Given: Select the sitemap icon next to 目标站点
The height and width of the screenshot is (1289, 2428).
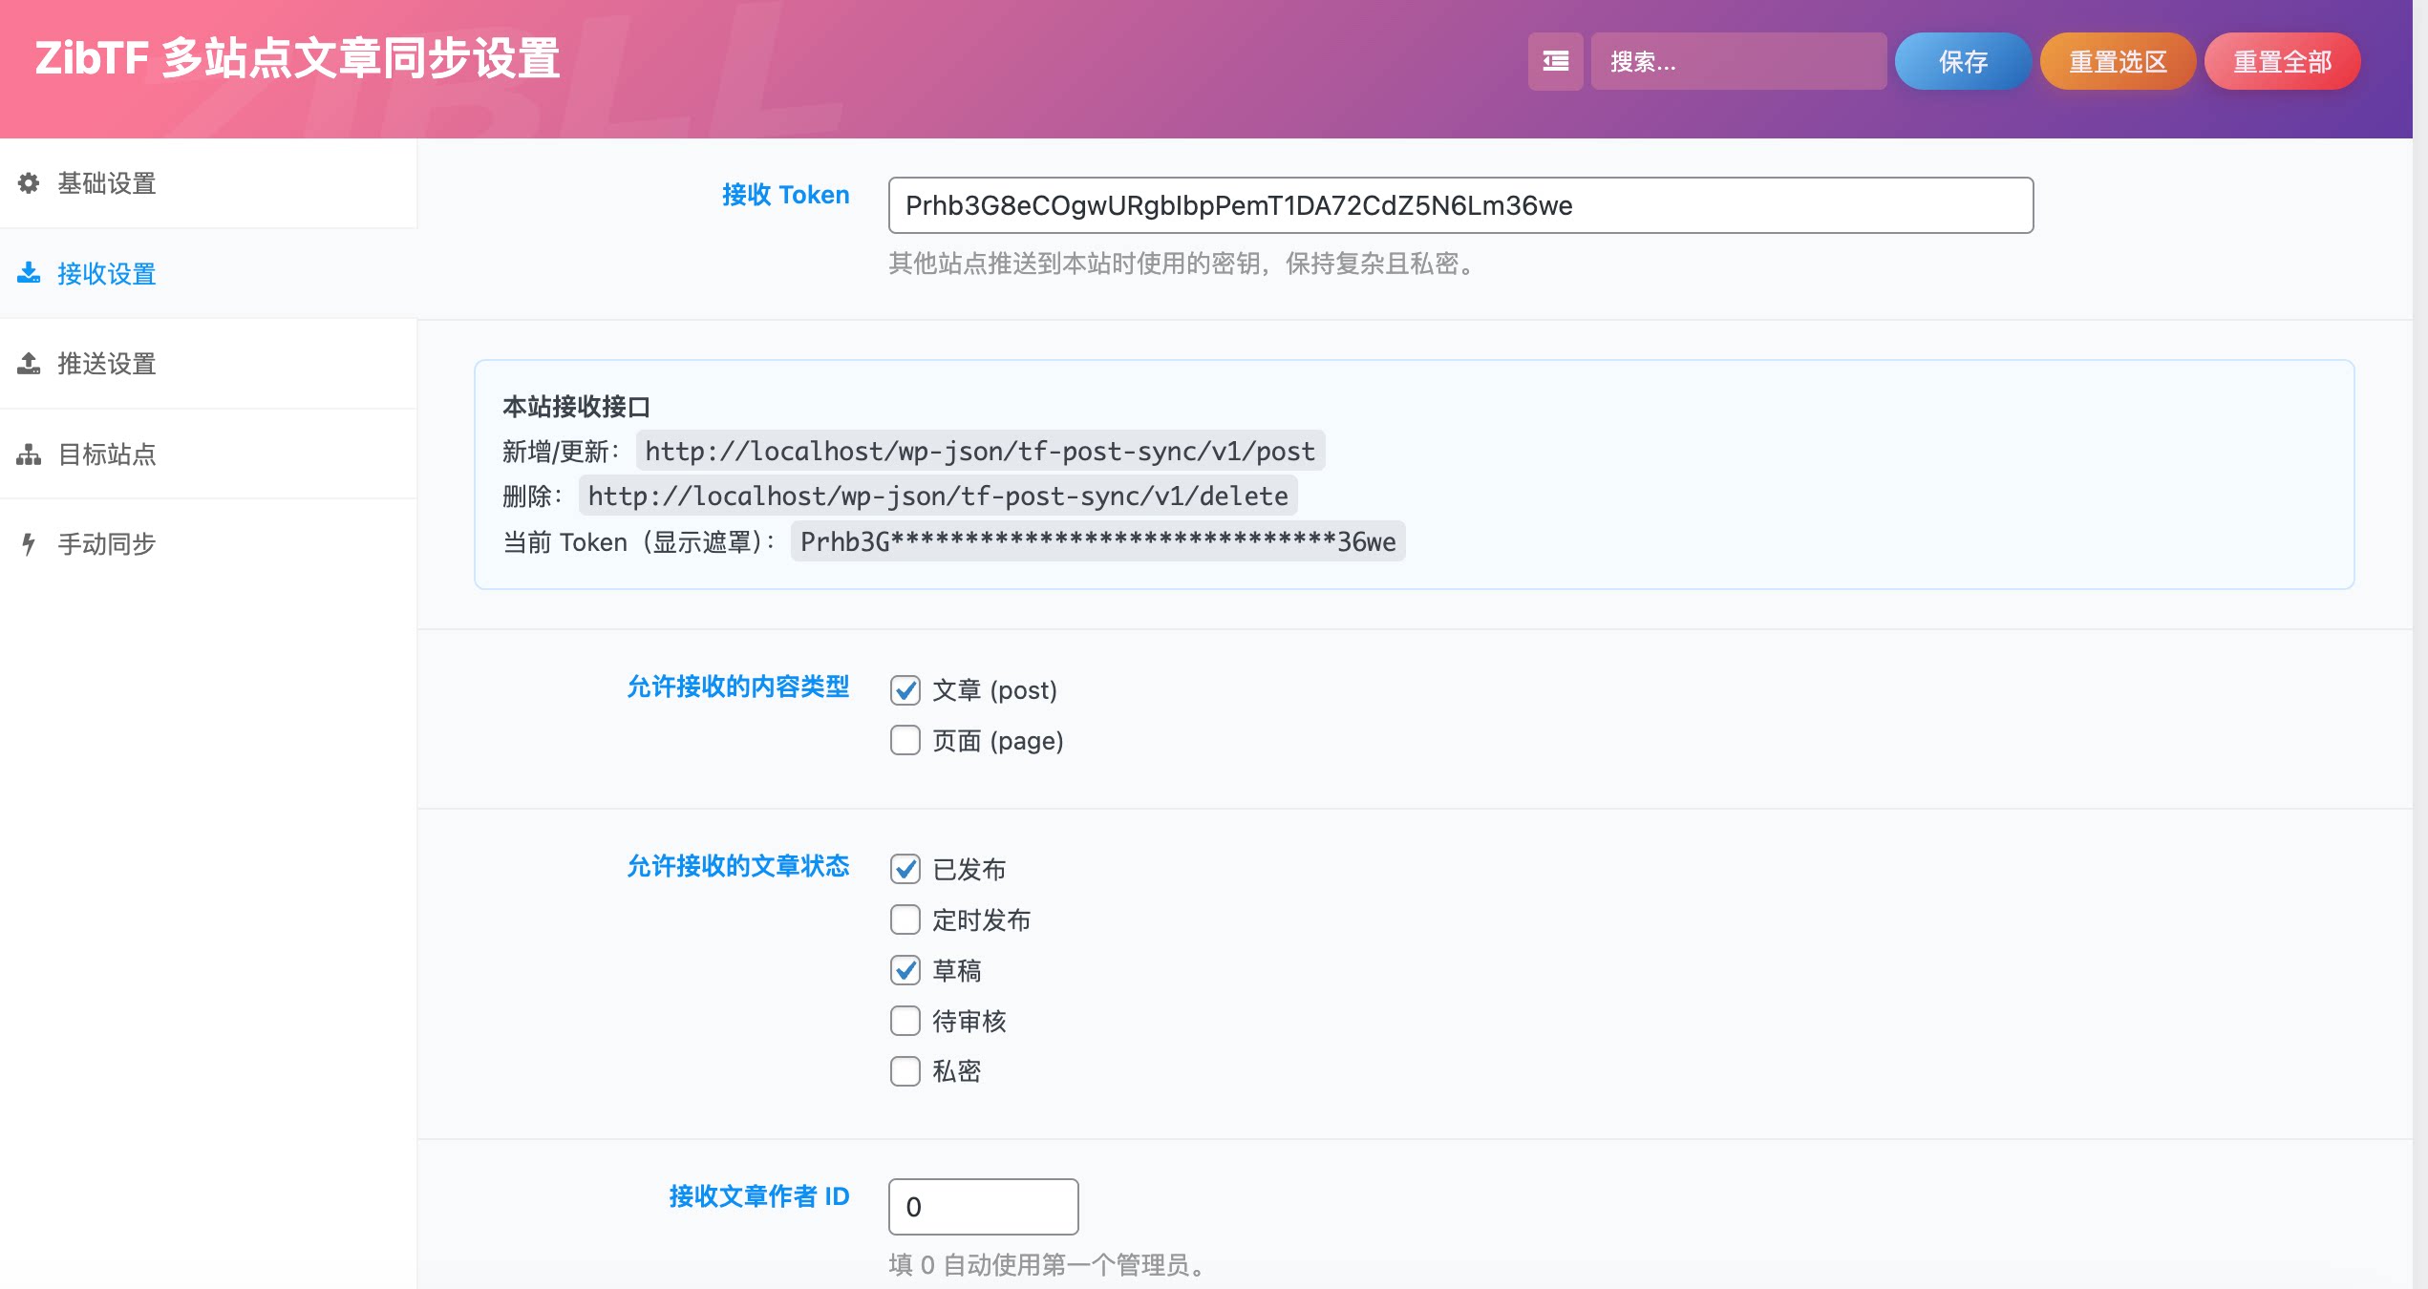Looking at the screenshot, I should [x=29, y=454].
